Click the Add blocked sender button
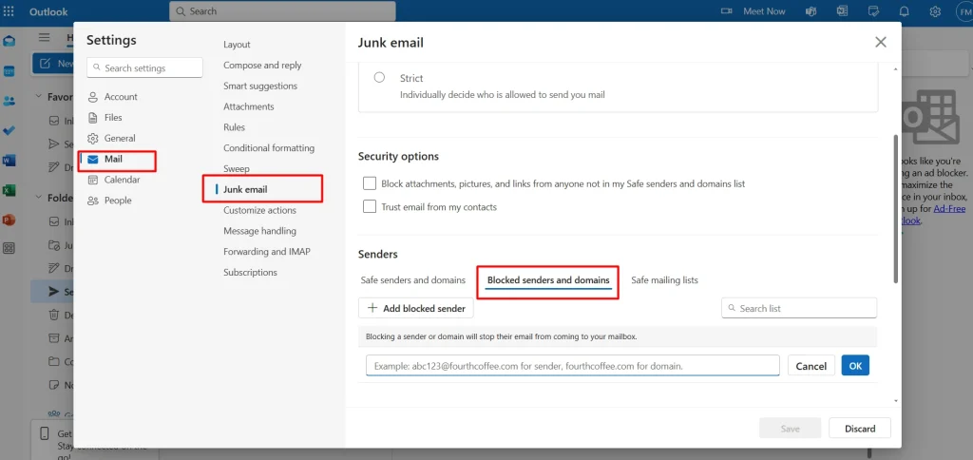973x460 pixels. (x=416, y=308)
